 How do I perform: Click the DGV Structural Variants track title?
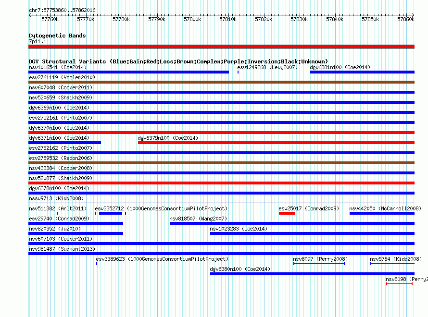coord(178,61)
